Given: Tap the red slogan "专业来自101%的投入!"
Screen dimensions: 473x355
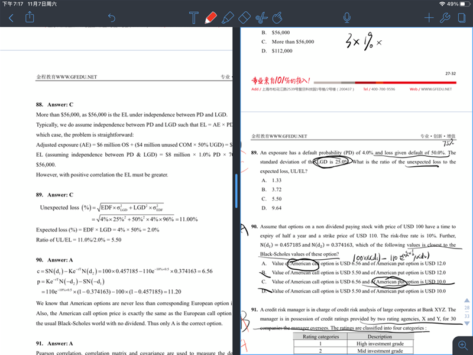Looking at the screenshot, I should coord(281,80).
